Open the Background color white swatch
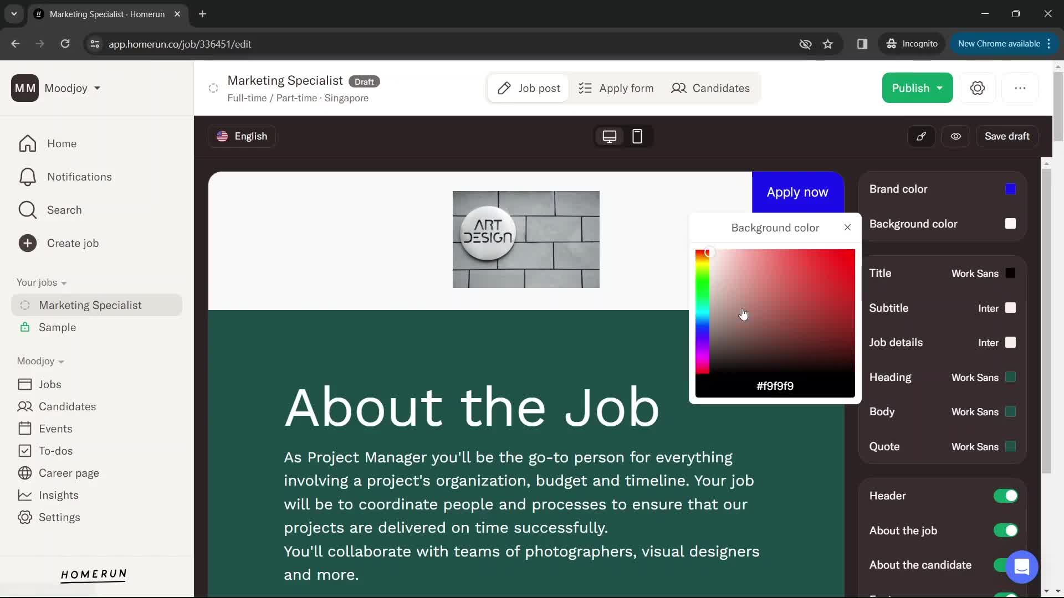Image resolution: width=1064 pixels, height=598 pixels. 1011,224
